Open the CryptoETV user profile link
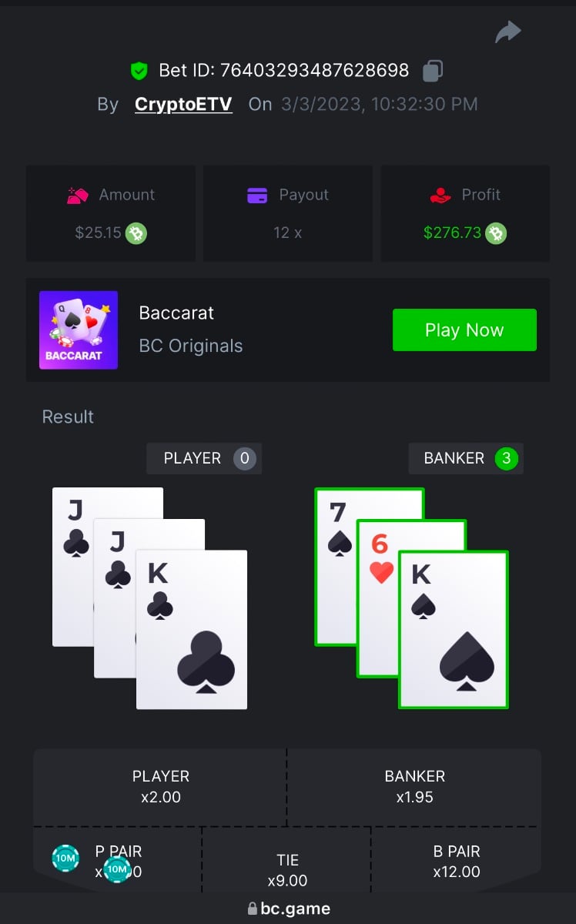The height and width of the screenshot is (924, 576). coord(183,104)
